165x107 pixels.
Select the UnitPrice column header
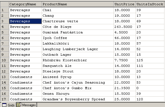click(x=125, y=4)
